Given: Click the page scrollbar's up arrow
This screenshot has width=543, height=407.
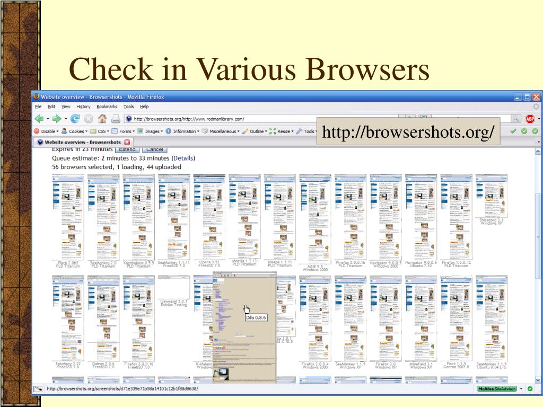Looking at the screenshot, I should (538, 151).
